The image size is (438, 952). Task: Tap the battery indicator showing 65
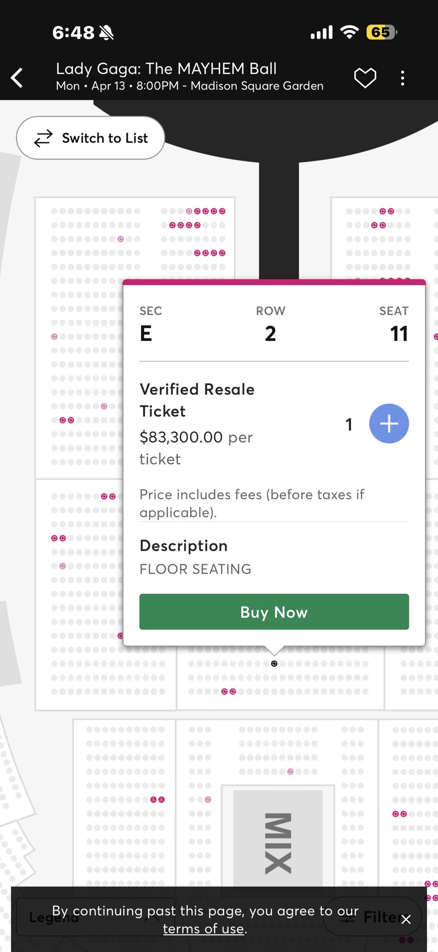point(381,32)
